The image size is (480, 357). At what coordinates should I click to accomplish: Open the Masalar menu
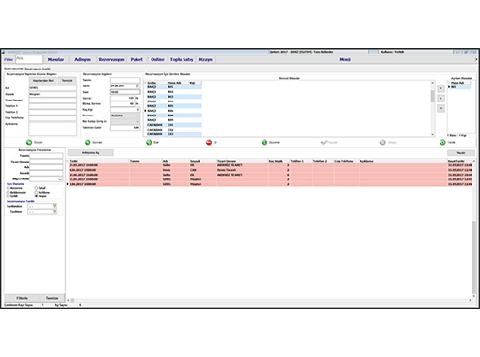(x=56, y=59)
